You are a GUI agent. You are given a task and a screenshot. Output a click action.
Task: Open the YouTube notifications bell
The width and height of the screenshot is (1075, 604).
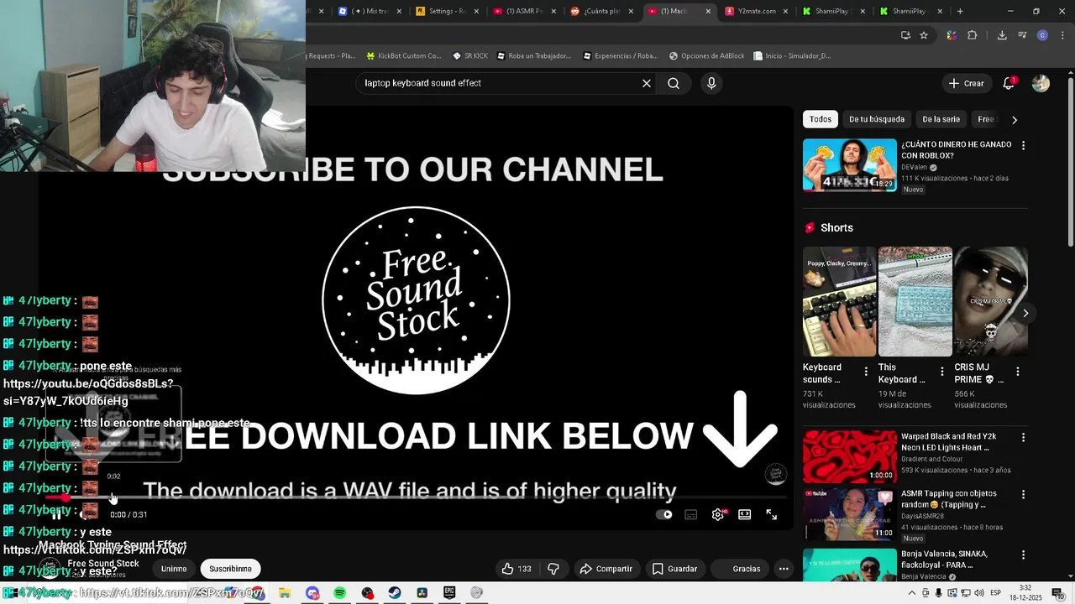tap(1009, 83)
